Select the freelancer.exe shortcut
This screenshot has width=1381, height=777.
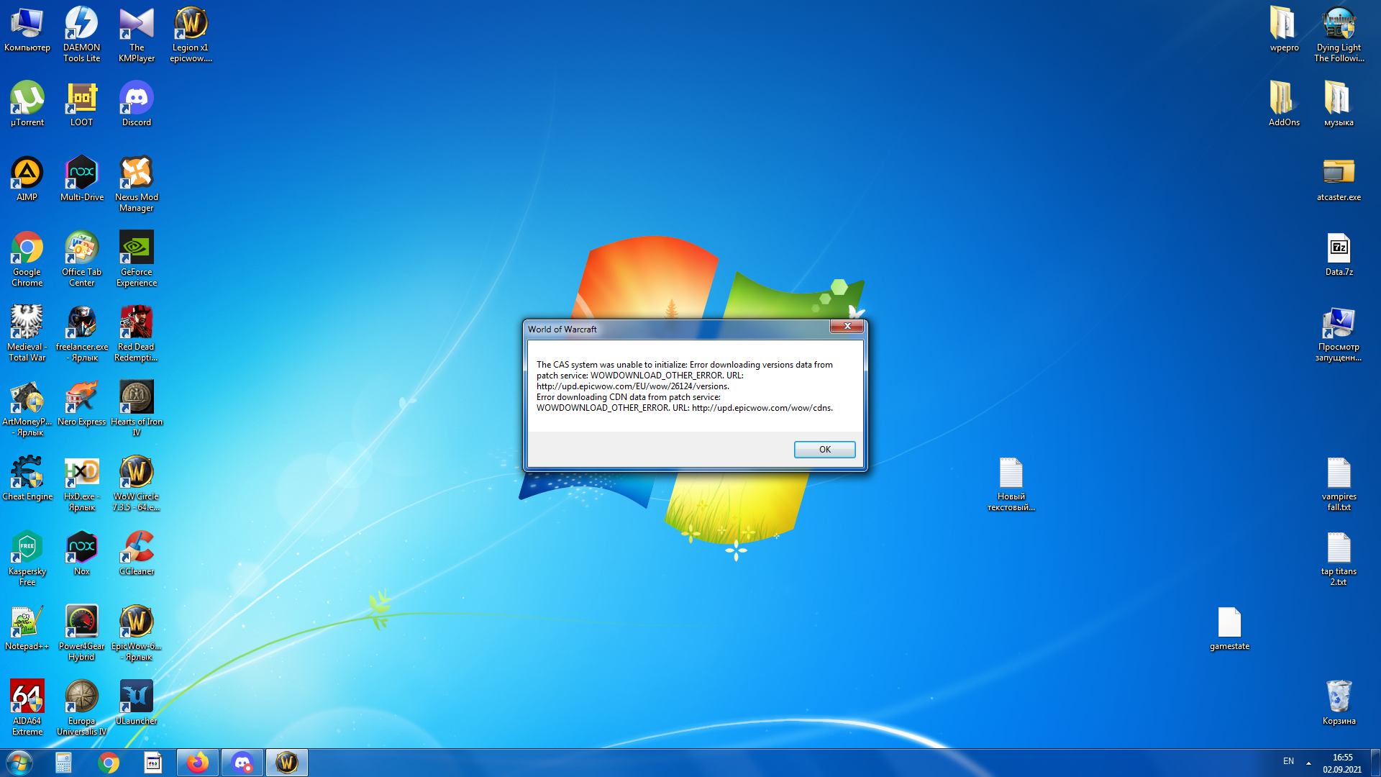coord(82,334)
